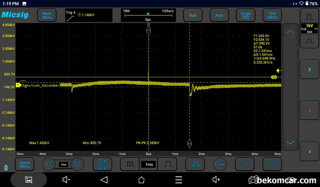Tap the Android screenshot button
The image size is (320, 187).
click(29, 180)
